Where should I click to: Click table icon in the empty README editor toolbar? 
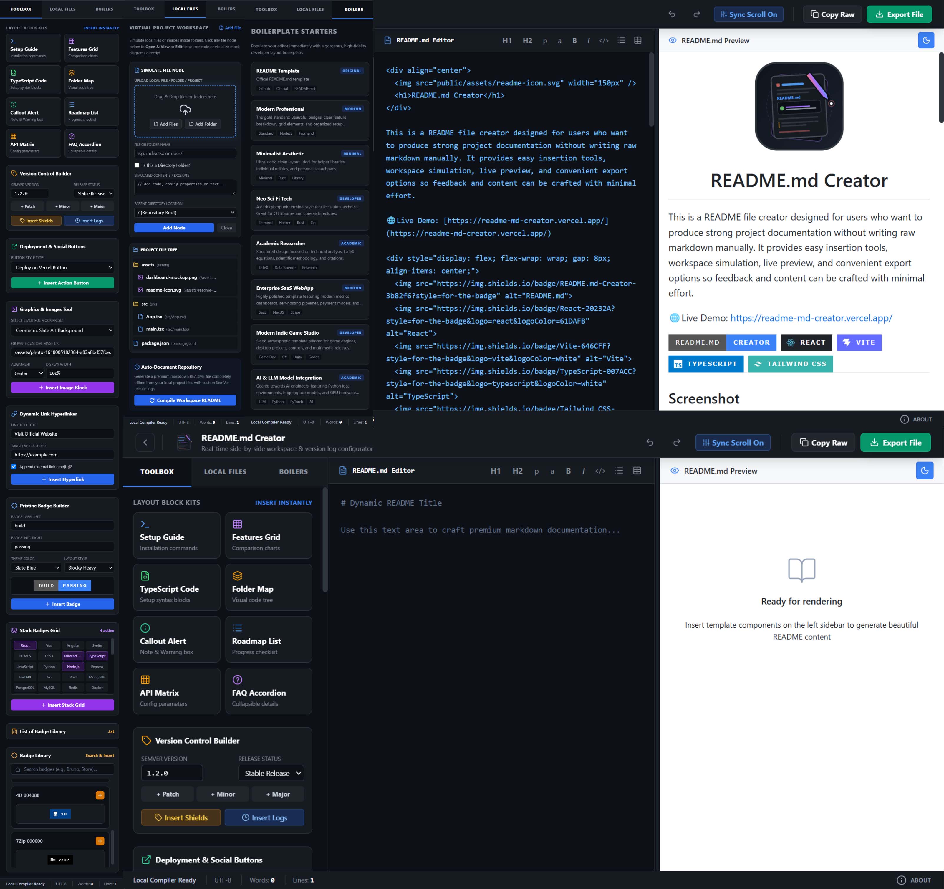(637, 470)
